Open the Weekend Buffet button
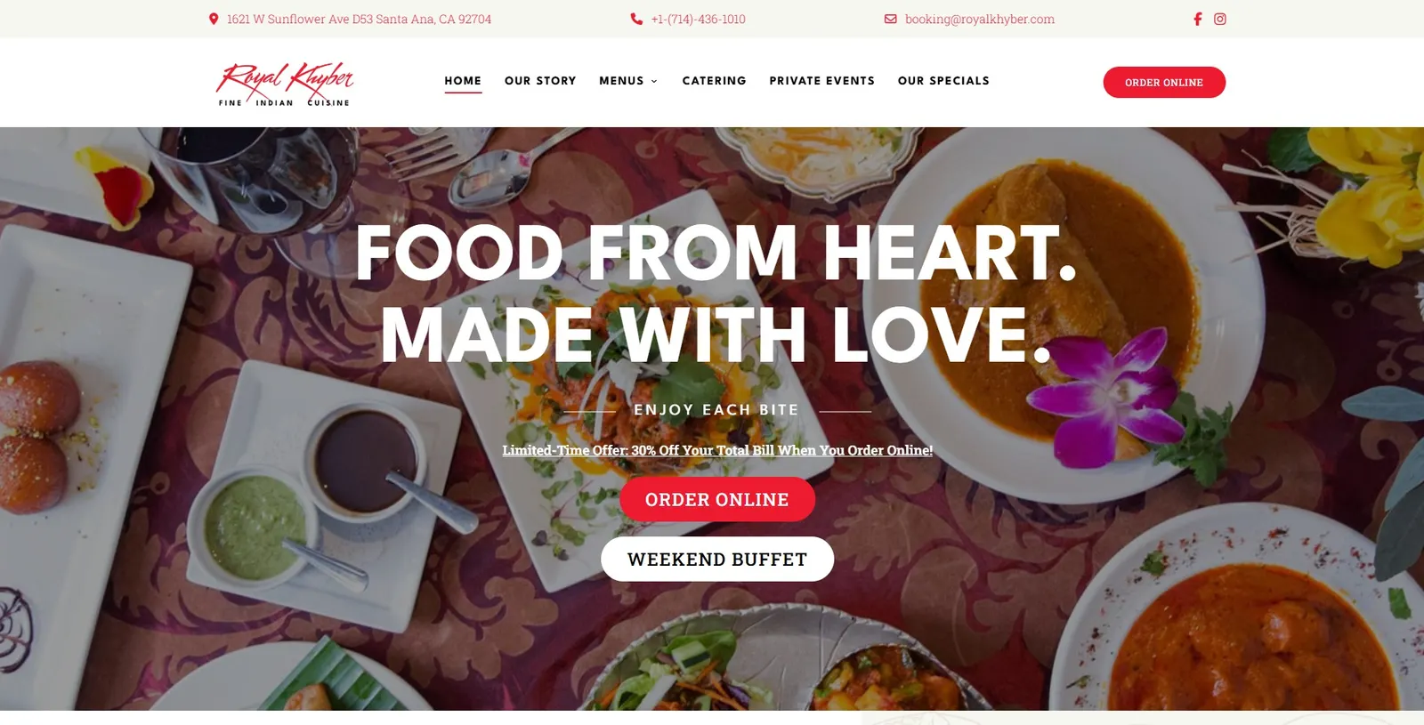1424x725 pixels. 717,559
